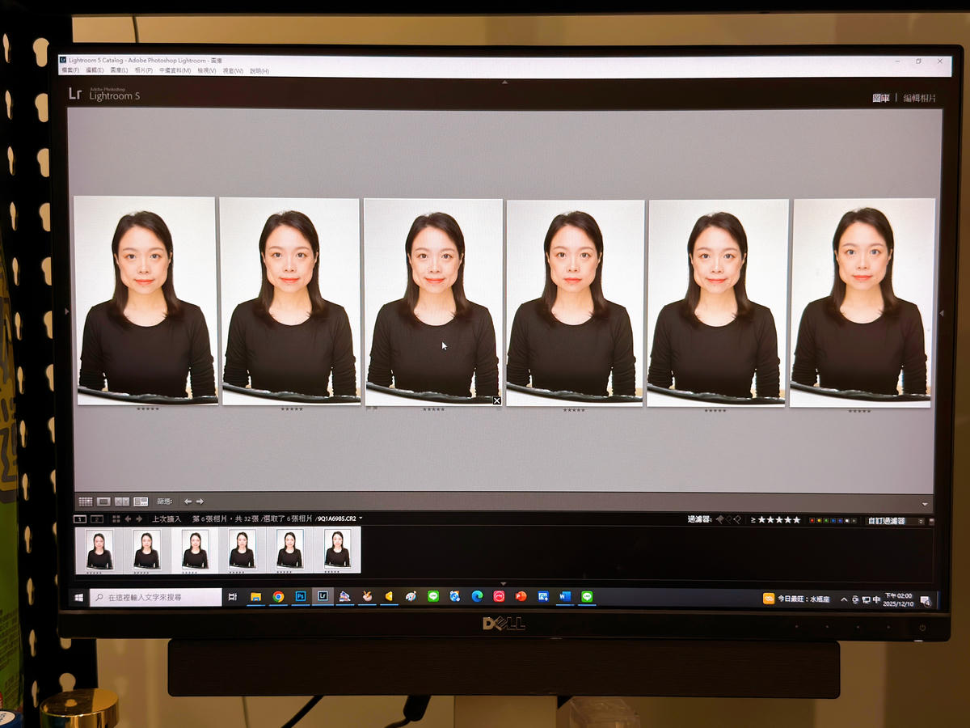
Task: Open the custom filter preset dropdown
Action: click(896, 521)
